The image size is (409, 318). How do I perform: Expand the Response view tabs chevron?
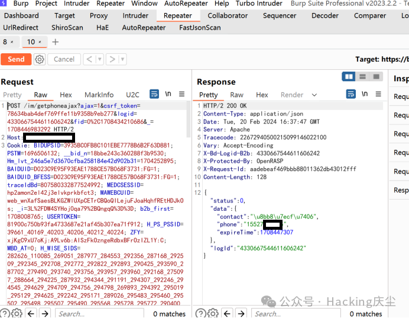[x=314, y=95]
